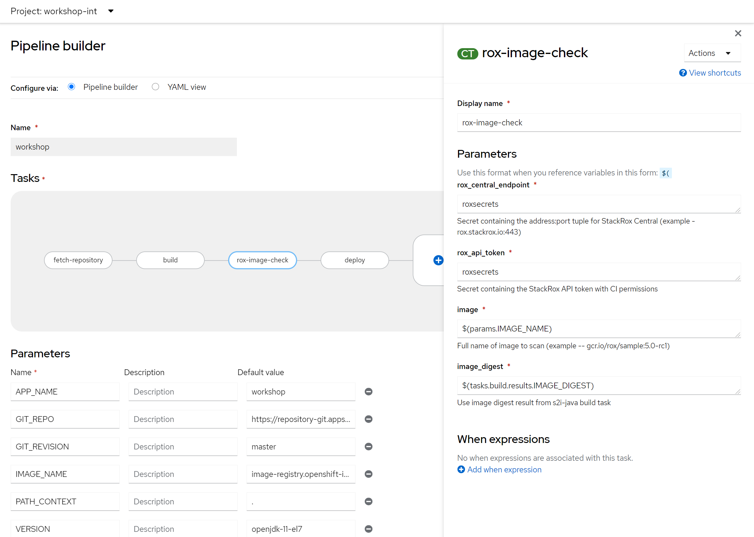754x537 pixels.
Task: Remove the IMAGE_NAME parameter row
Action: [368, 474]
